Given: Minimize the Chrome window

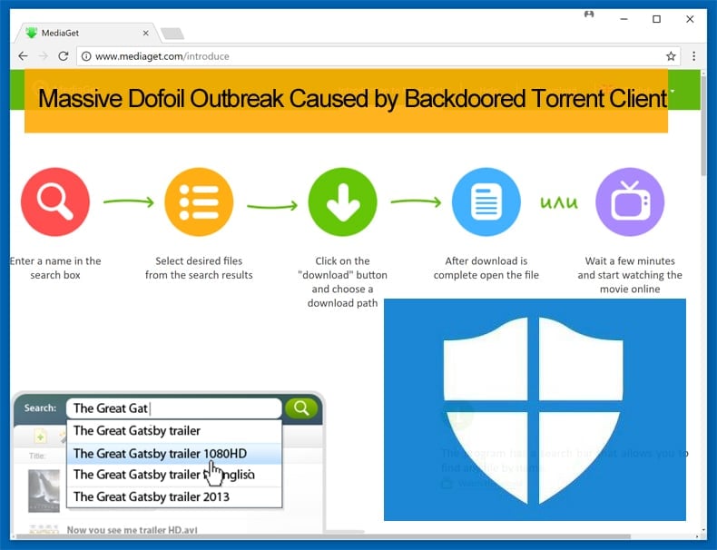Looking at the screenshot, I should [624, 19].
